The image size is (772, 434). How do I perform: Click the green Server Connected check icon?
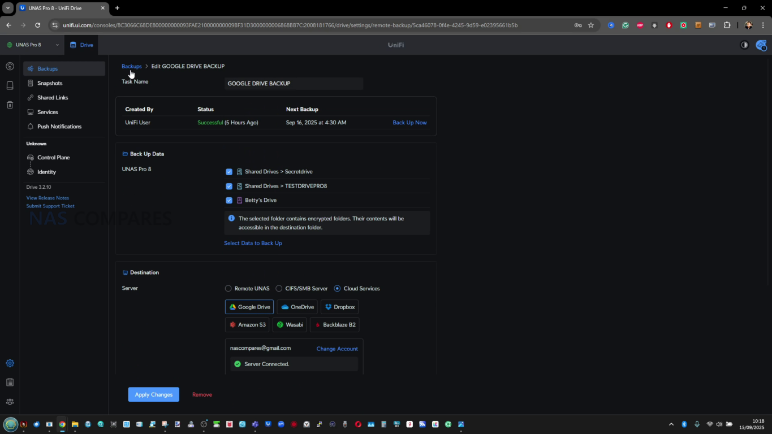click(238, 364)
